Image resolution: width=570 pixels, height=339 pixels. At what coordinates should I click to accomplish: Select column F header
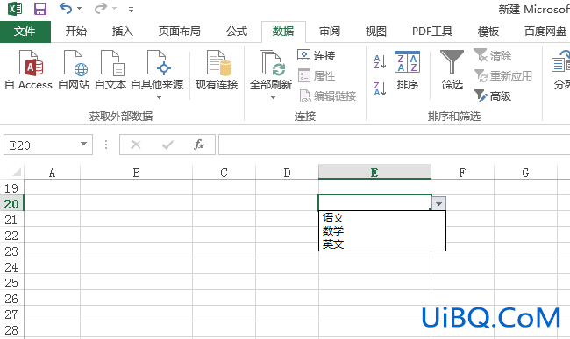click(x=462, y=173)
